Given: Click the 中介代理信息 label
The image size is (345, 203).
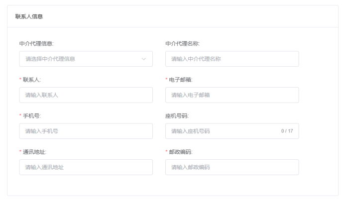Looking at the screenshot, I should (36, 44).
